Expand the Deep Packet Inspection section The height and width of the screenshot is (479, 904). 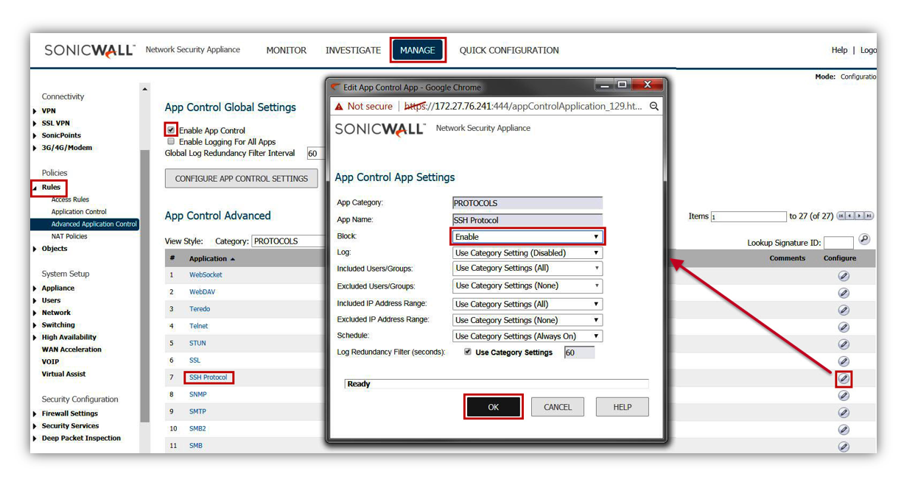(x=35, y=439)
